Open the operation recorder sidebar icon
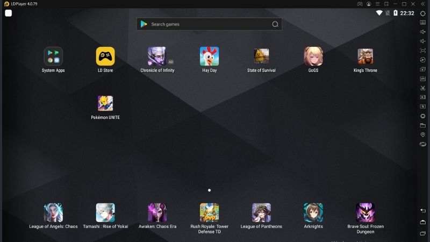 pos(423,60)
